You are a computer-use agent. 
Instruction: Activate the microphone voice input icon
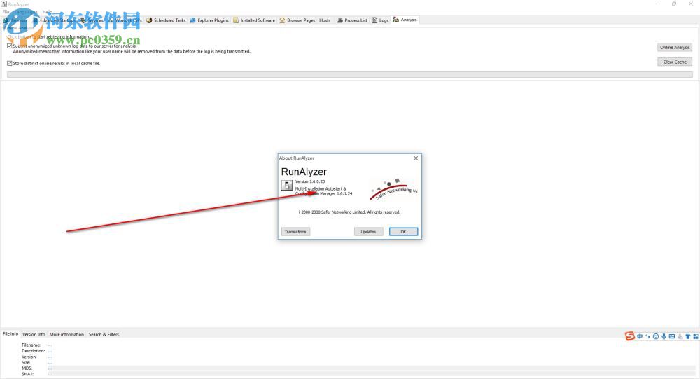[x=664, y=336]
